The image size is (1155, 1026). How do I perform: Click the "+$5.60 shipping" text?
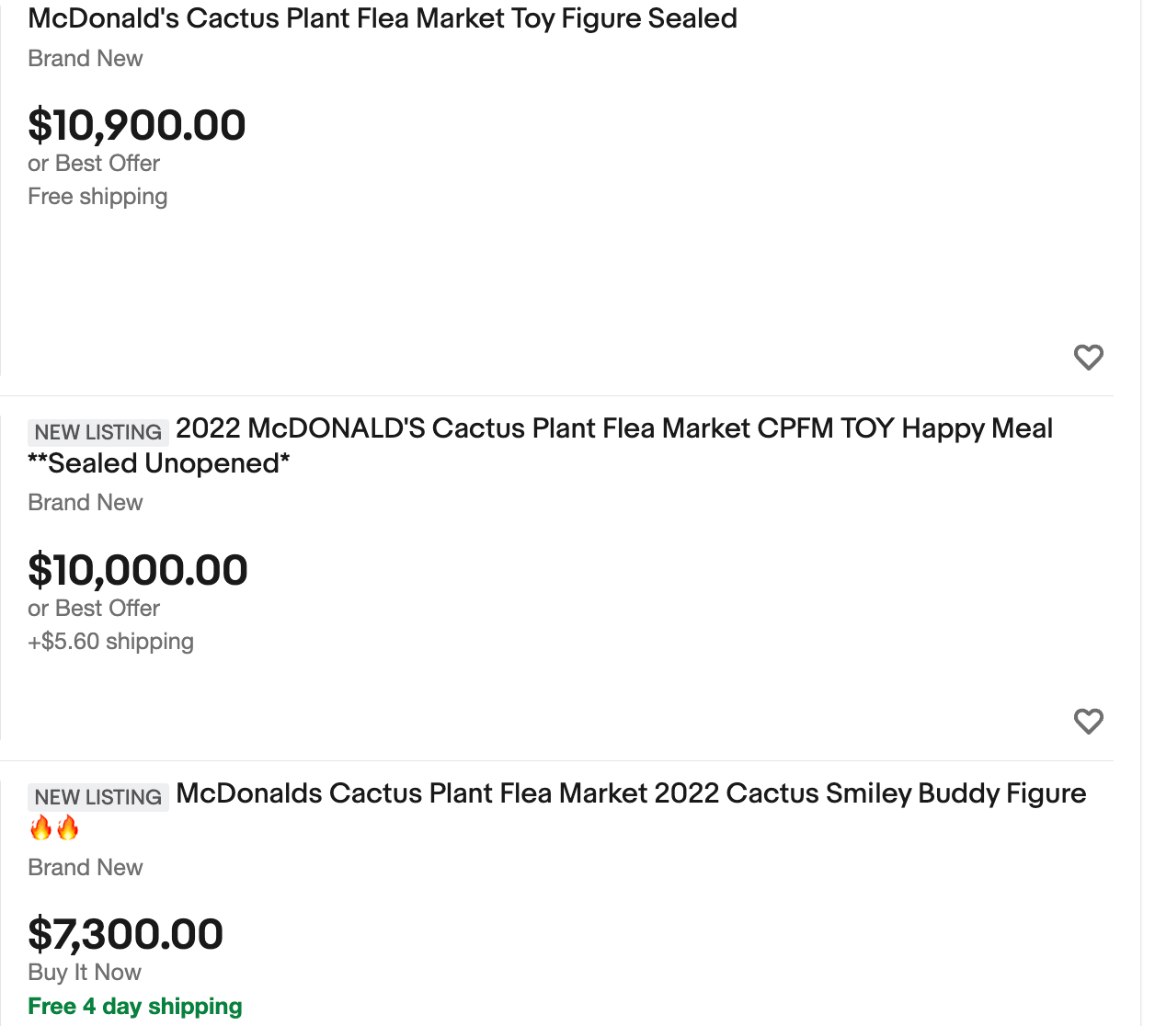click(110, 642)
